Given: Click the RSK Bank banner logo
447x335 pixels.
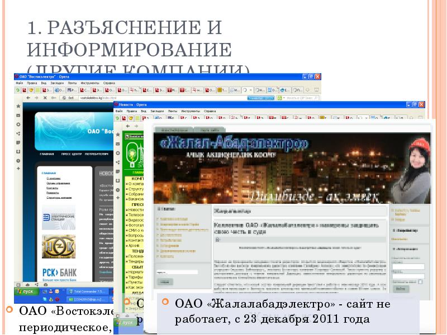Looking at the screenshot, I should (60, 272).
